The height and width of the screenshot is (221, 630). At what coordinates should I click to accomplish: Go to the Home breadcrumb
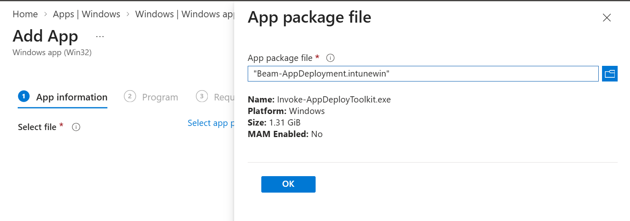[25, 14]
